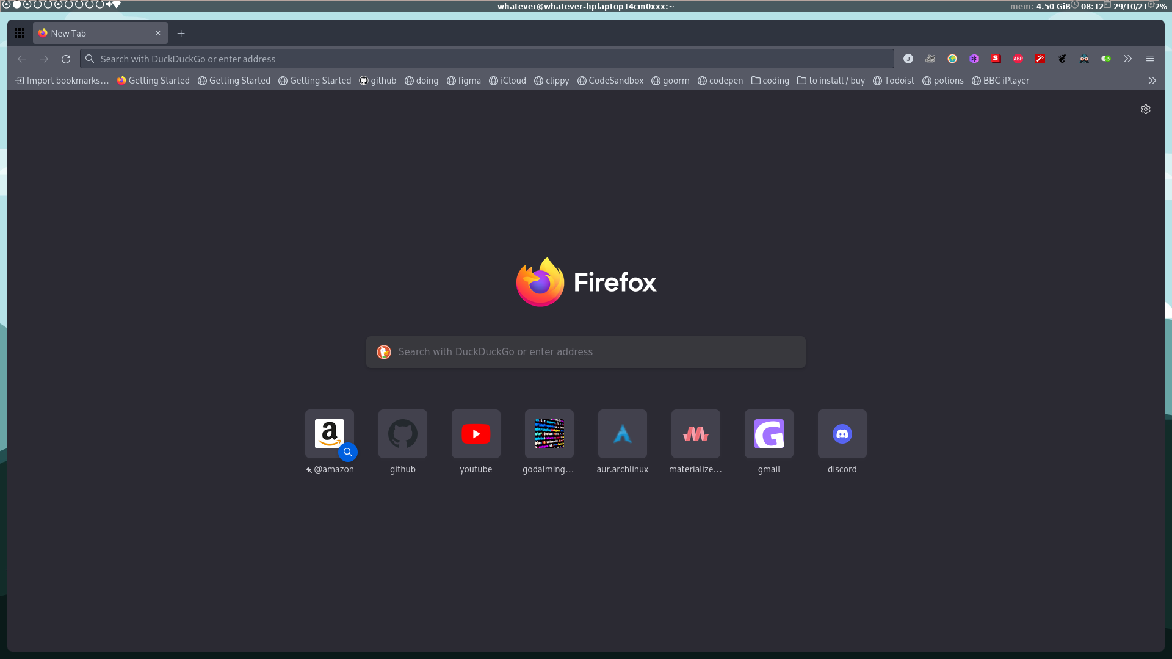The height and width of the screenshot is (659, 1172).
Task: Toggle the back navigation button
Action: tap(22, 59)
